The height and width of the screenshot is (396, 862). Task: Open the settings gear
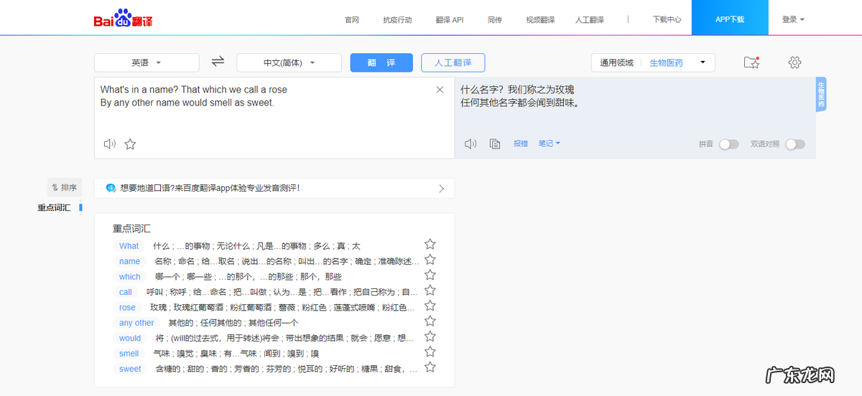(794, 62)
